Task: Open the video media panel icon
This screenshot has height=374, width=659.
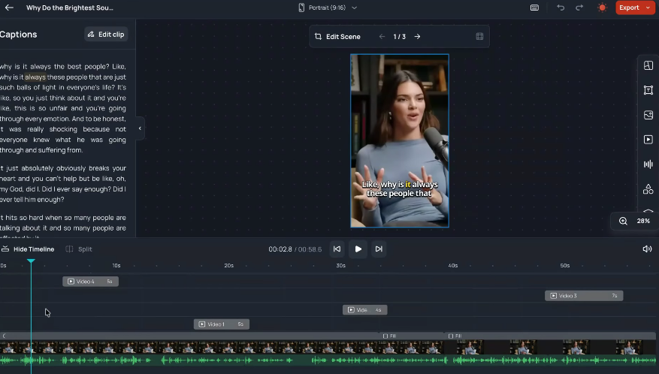Action: click(x=648, y=140)
